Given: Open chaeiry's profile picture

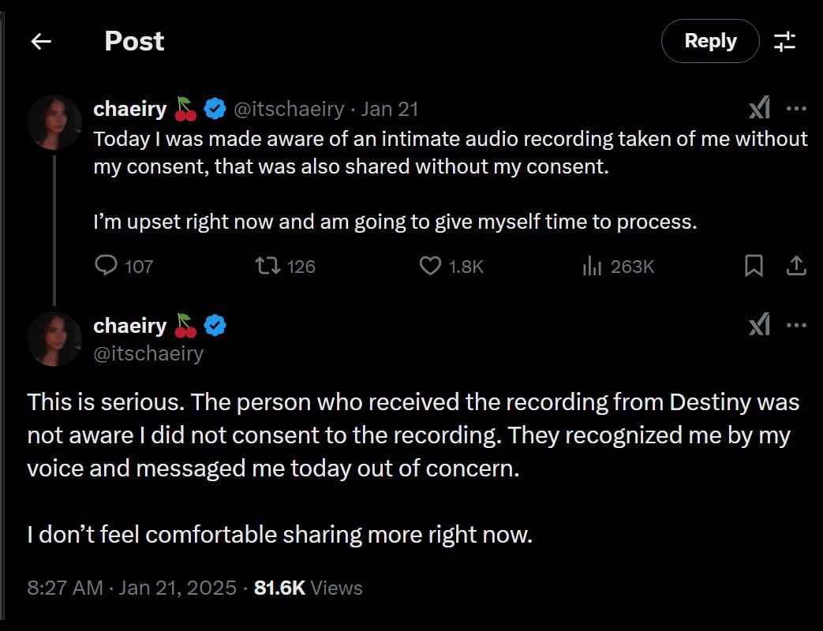Looking at the screenshot, I should [x=54, y=122].
